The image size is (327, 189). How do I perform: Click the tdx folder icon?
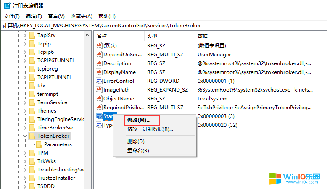coord(32,85)
